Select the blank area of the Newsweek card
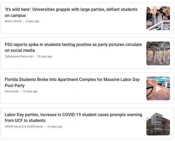Viewport: 175px width, 141px height. tap(89, 98)
